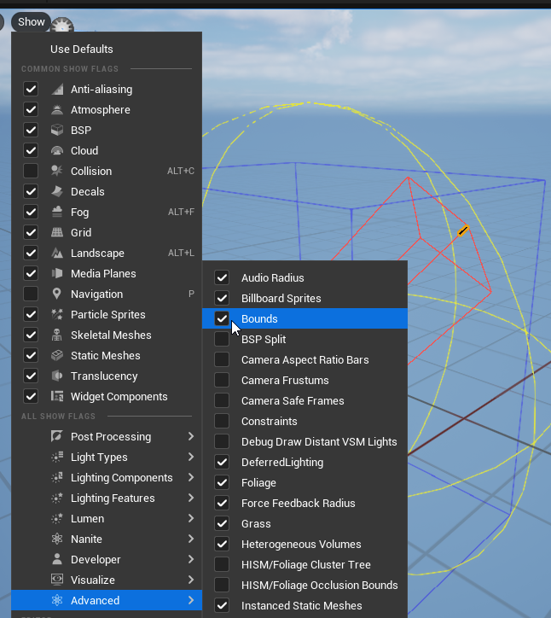Click the Navigation pin icon
The image size is (551, 618).
[57, 294]
